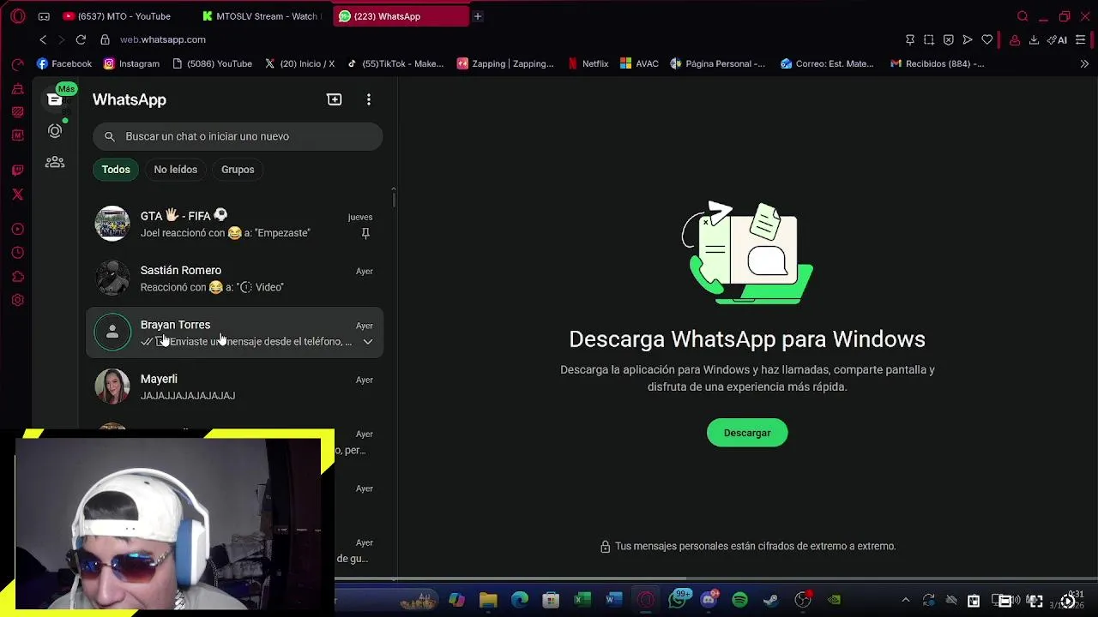
Task: Click the site padlock security icon
Action: [x=105, y=39]
